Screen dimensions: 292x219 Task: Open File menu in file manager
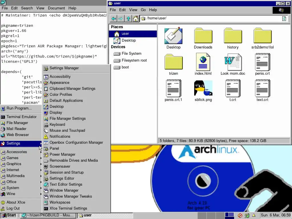pyautogui.click(x=113, y=10)
